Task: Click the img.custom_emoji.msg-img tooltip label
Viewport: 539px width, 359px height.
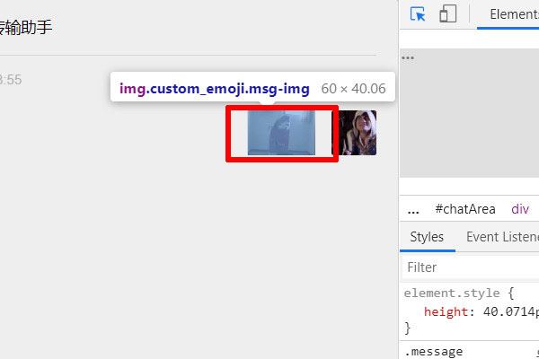Action: tap(214, 89)
